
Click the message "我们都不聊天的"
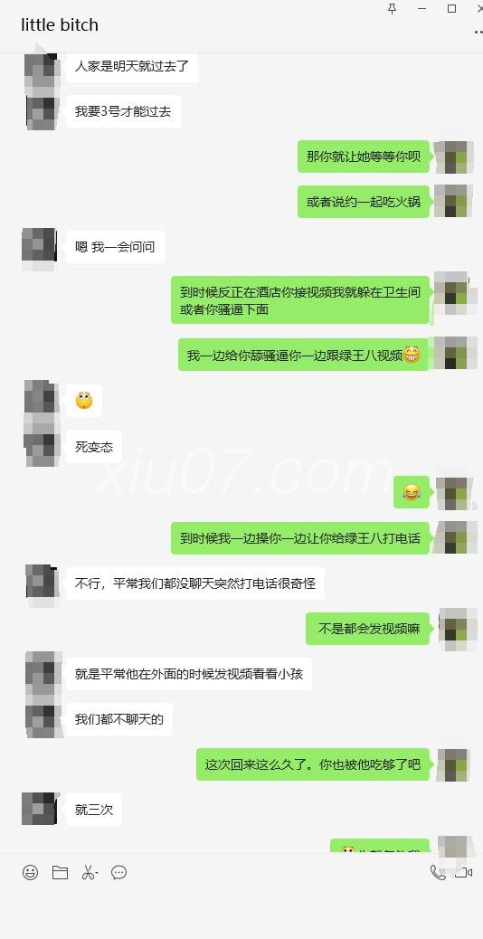click(119, 719)
